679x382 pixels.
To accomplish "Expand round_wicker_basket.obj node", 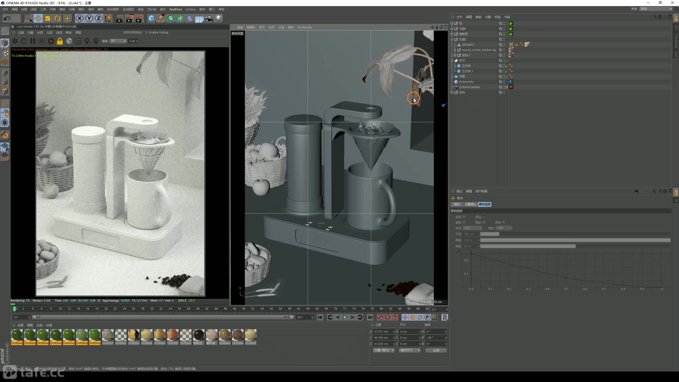I will coord(455,50).
